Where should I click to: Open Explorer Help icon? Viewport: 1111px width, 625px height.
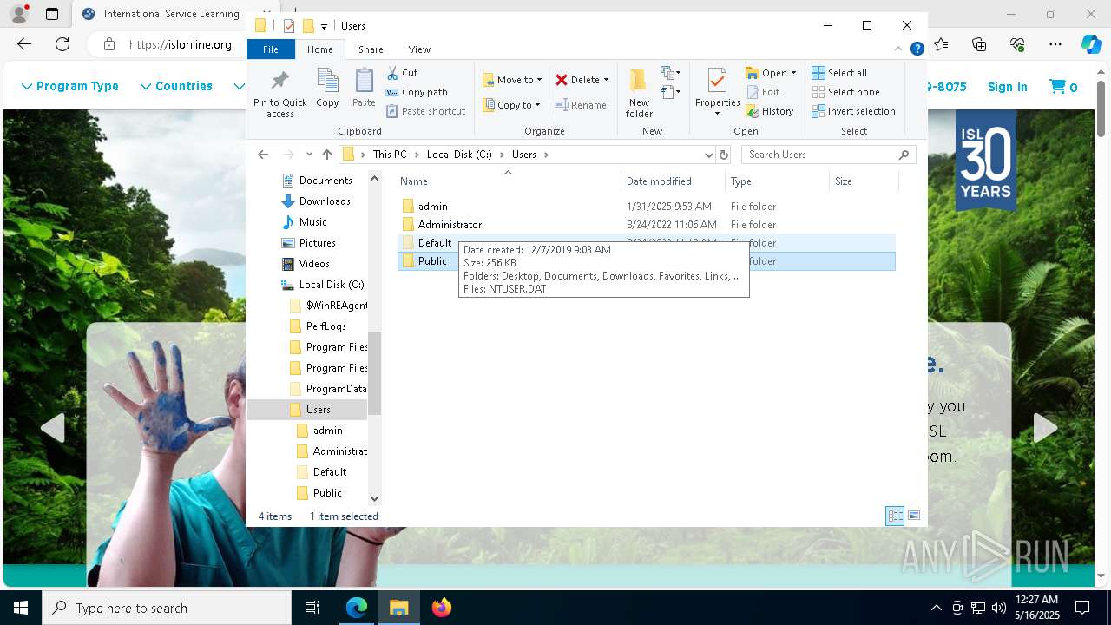point(917,49)
